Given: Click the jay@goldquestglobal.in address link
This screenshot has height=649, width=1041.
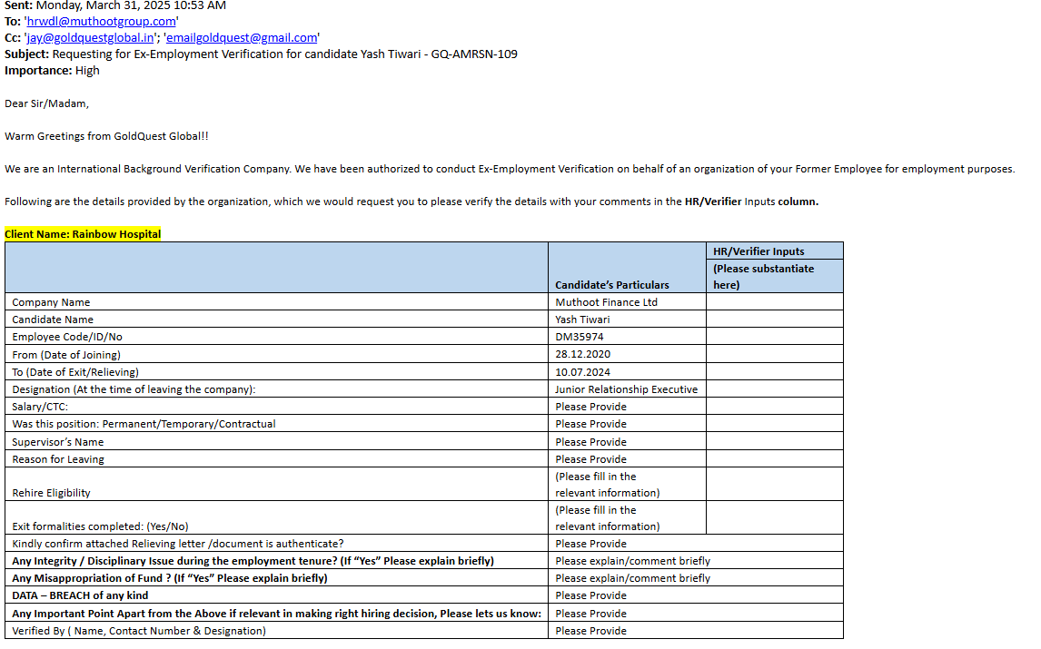Looking at the screenshot, I should pyautogui.click(x=90, y=38).
